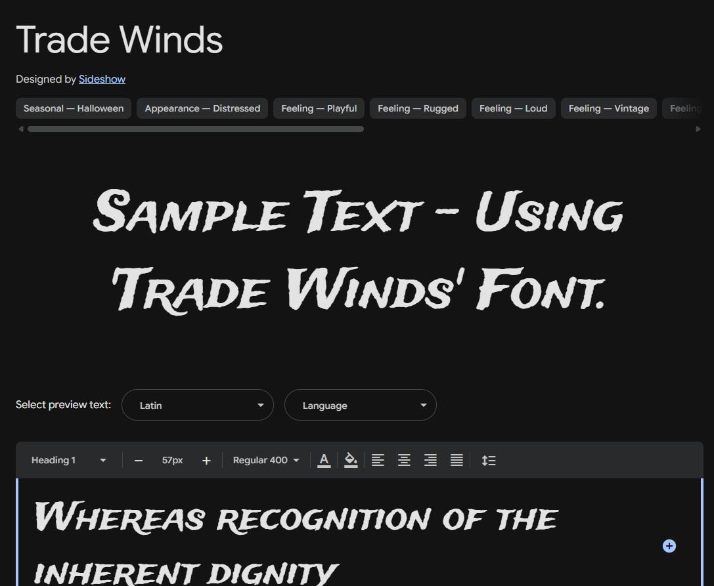714x586 pixels.
Task: Select the Appearance — Distressed tag
Action: click(x=202, y=108)
